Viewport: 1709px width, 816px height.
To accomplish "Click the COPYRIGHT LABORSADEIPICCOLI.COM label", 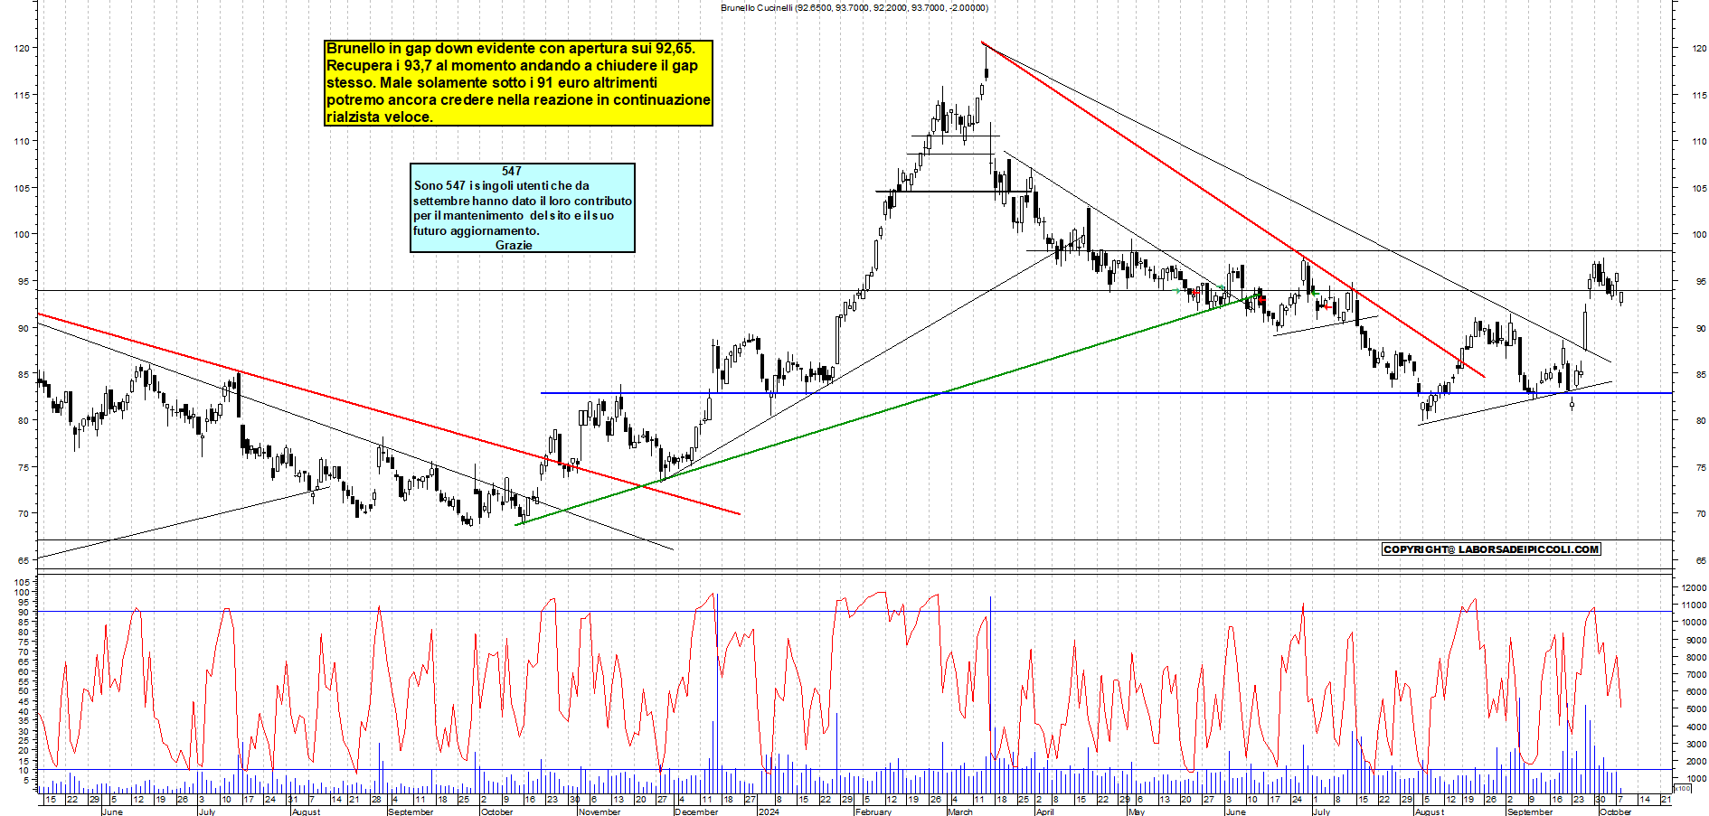I will click(1491, 549).
